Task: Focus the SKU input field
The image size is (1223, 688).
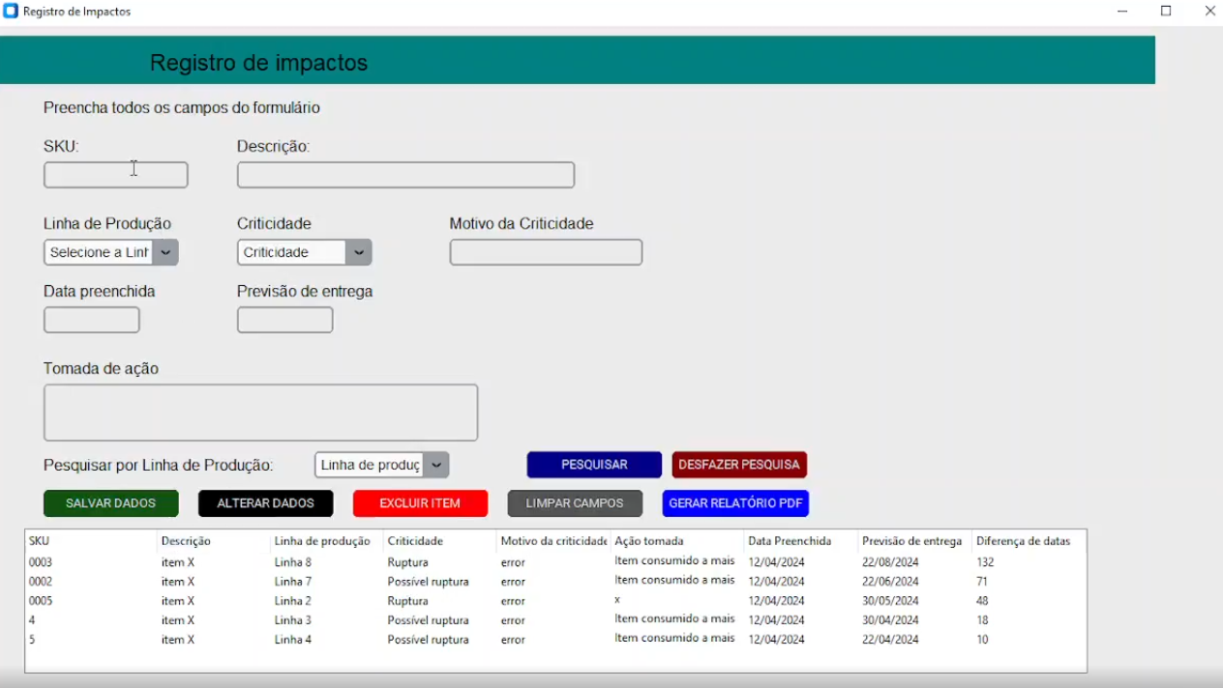Action: point(115,175)
